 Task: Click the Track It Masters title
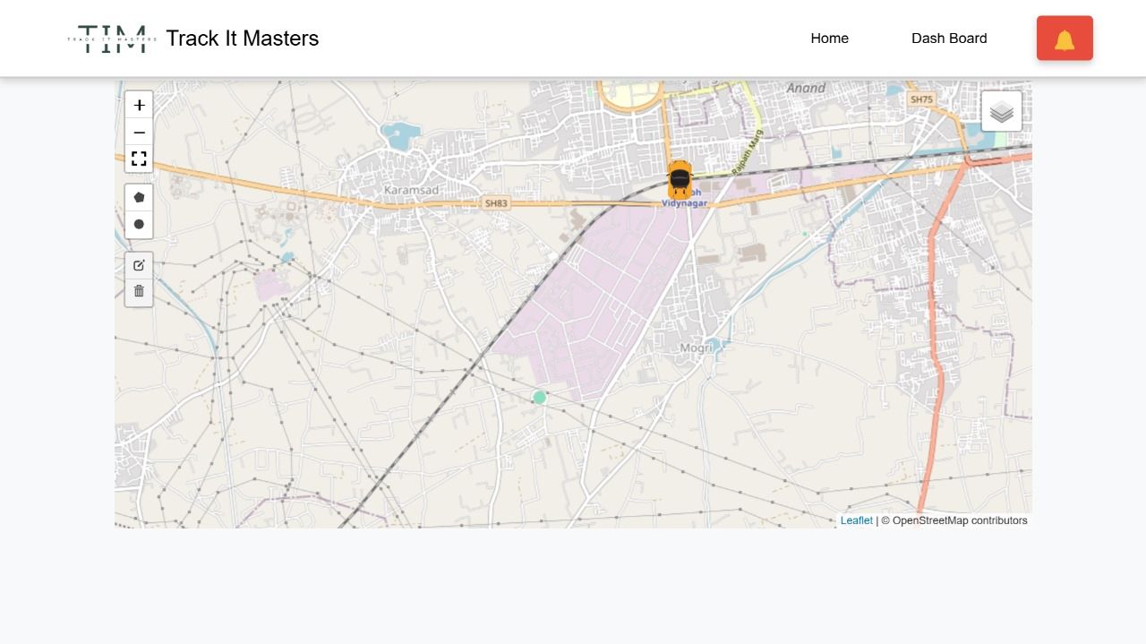pyautogui.click(x=242, y=39)
